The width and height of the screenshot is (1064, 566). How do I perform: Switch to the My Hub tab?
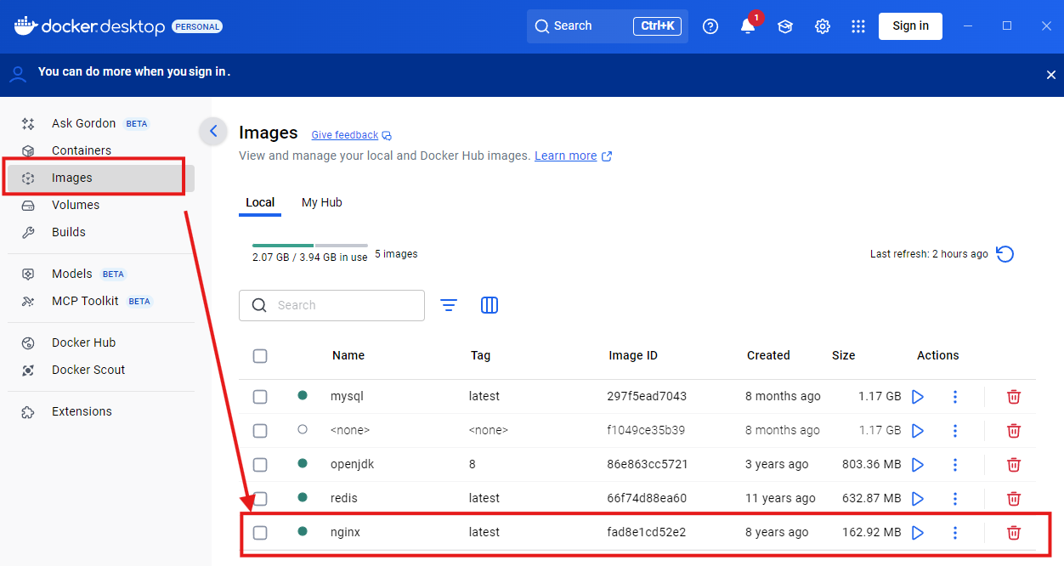pyautogui.click(x=322, y=203)
